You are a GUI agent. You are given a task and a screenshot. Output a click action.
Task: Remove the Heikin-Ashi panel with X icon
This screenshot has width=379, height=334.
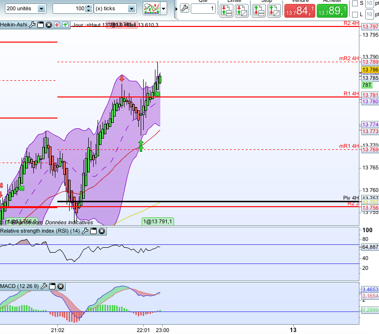click(x=49, y=24)
